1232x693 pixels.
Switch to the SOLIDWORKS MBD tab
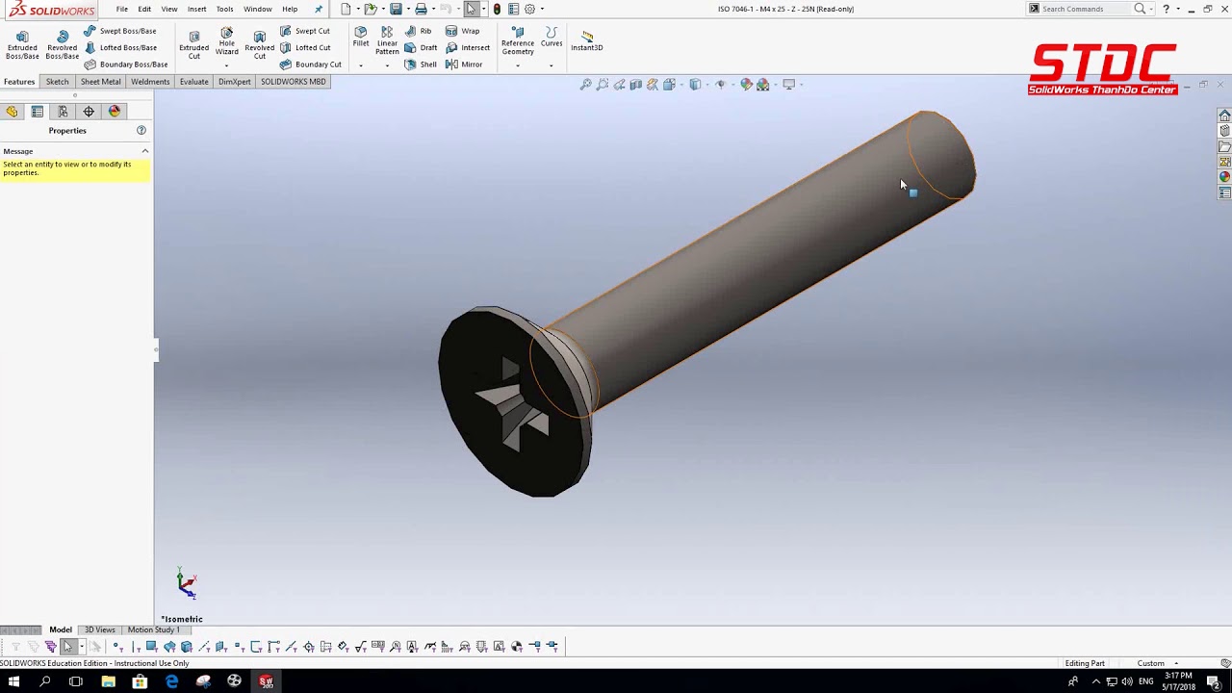tap(294, 82)
